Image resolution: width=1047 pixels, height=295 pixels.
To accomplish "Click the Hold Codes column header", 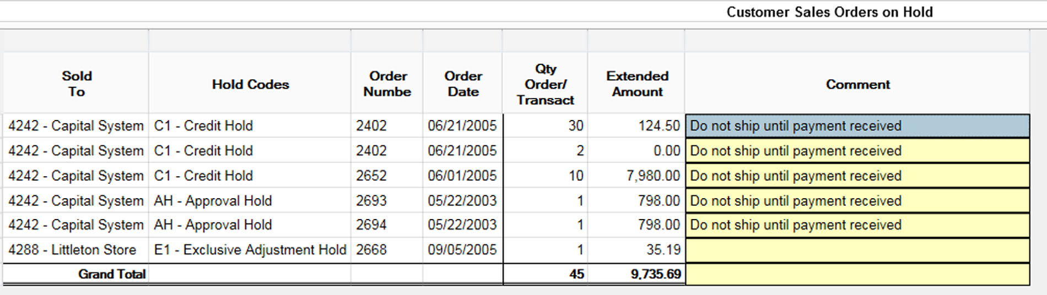I will point(250,84).
